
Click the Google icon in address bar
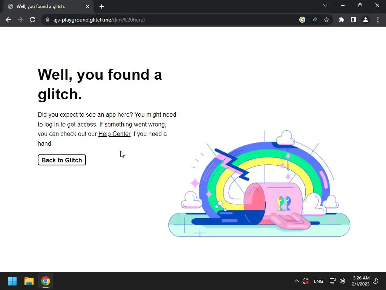pos(302,20)
